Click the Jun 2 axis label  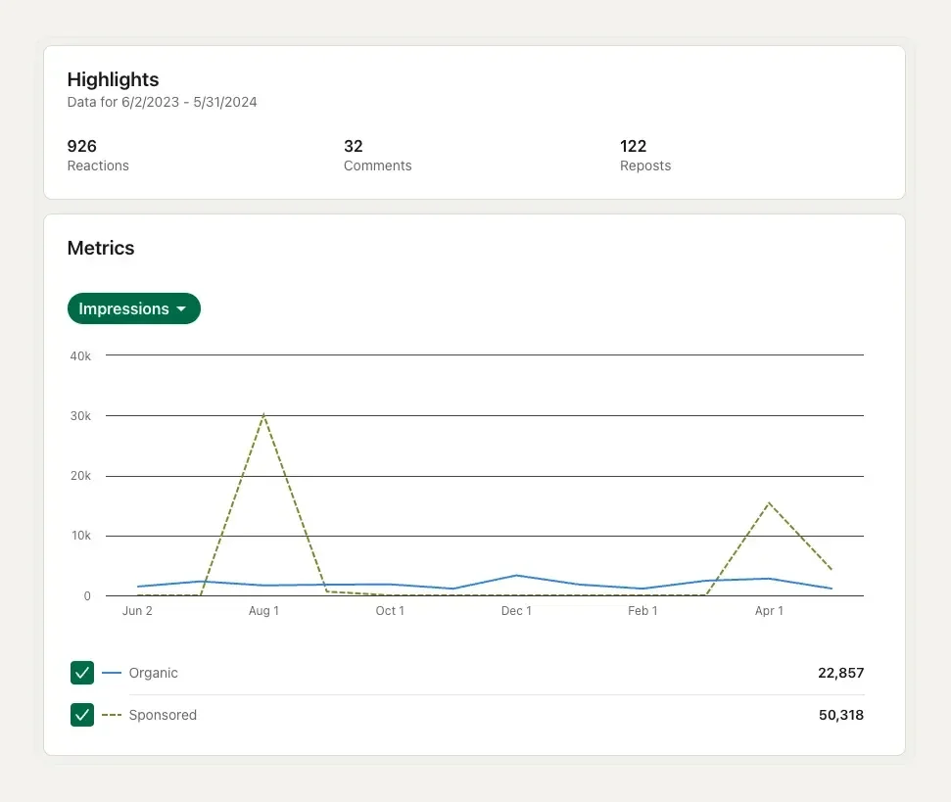point(137,610)
